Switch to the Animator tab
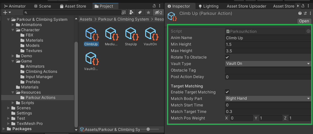This screenshot has height=134, width=313. pyautogui.click(x=15, y=6)
